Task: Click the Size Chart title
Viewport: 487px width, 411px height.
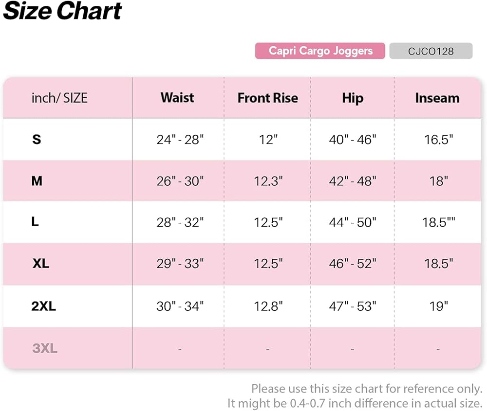Action: click(62, 12)
